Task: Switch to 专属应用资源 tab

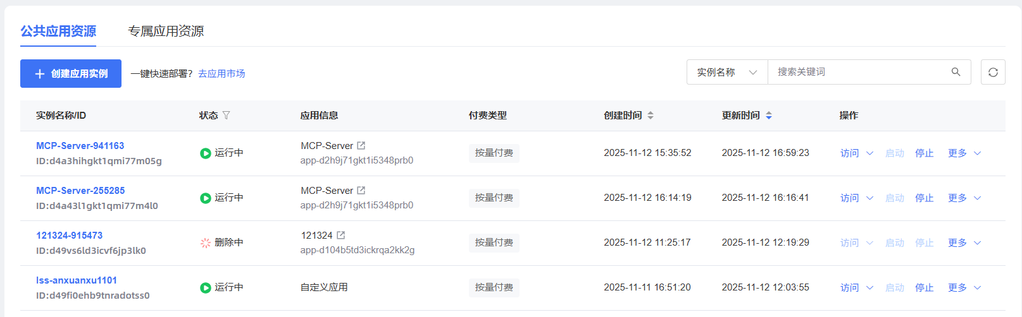Action: pyautogui.click(x=166, y=31)
